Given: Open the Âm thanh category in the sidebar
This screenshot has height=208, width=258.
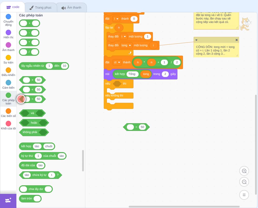Looking at the screenshot, I should (8, 47).
